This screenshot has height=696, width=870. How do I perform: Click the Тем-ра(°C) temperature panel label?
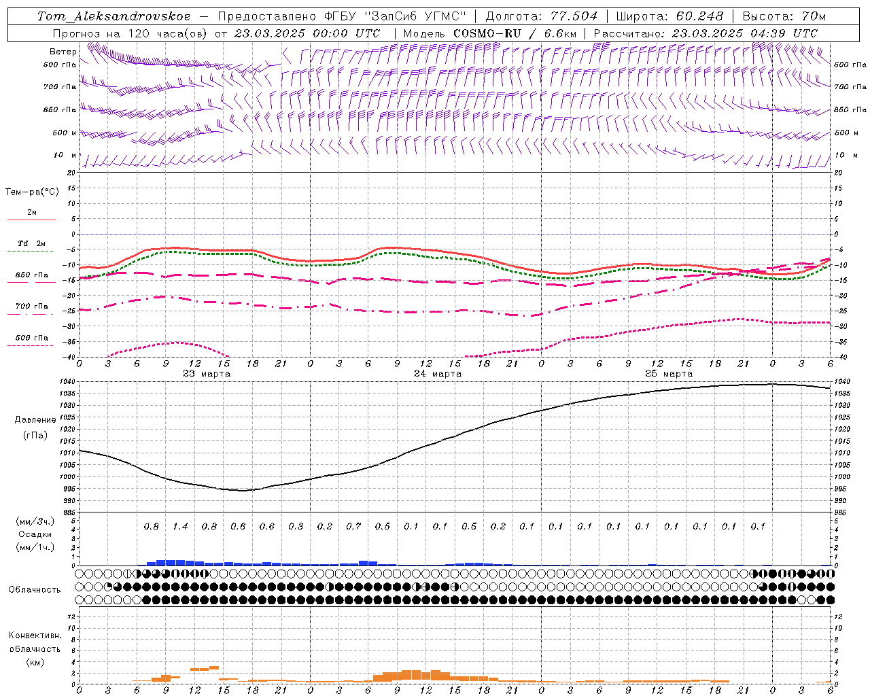pos(32,192)
